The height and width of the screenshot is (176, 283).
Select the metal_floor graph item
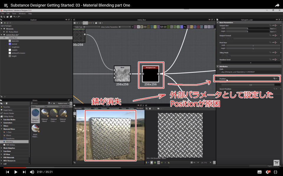click(13, 38)
